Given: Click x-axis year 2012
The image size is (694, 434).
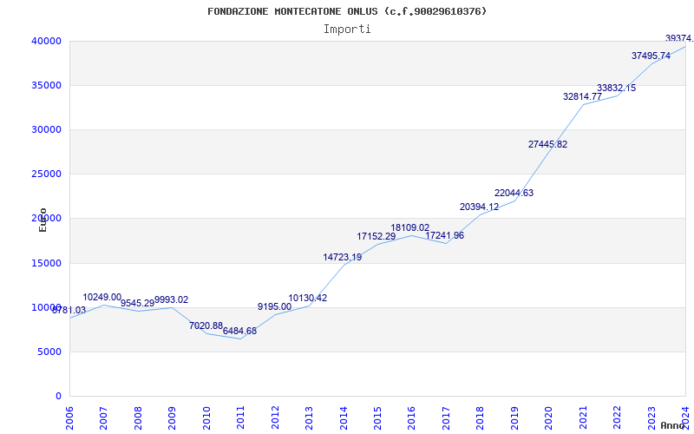Looking at the screenshot, I should tap(275, 418).
